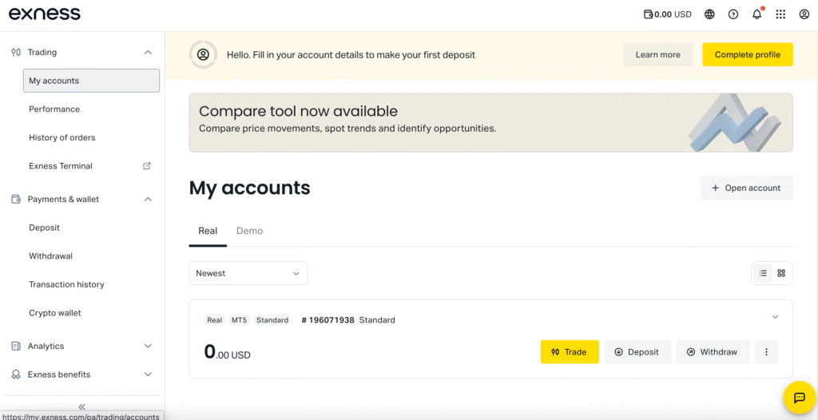Switch to the Demo accounts tab
Image resolution: width=818 pixels, height=420 pixels.
point(249,231)
